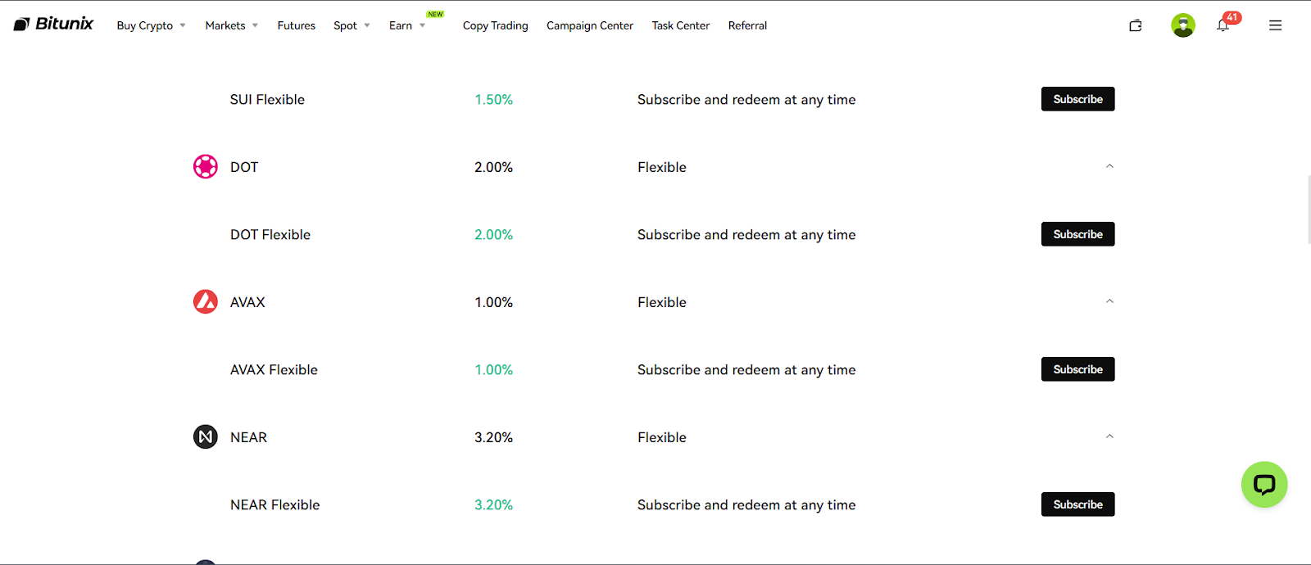Open the hamburger menu icon
Screen dimensions: 1311x565
(1275, 25)
